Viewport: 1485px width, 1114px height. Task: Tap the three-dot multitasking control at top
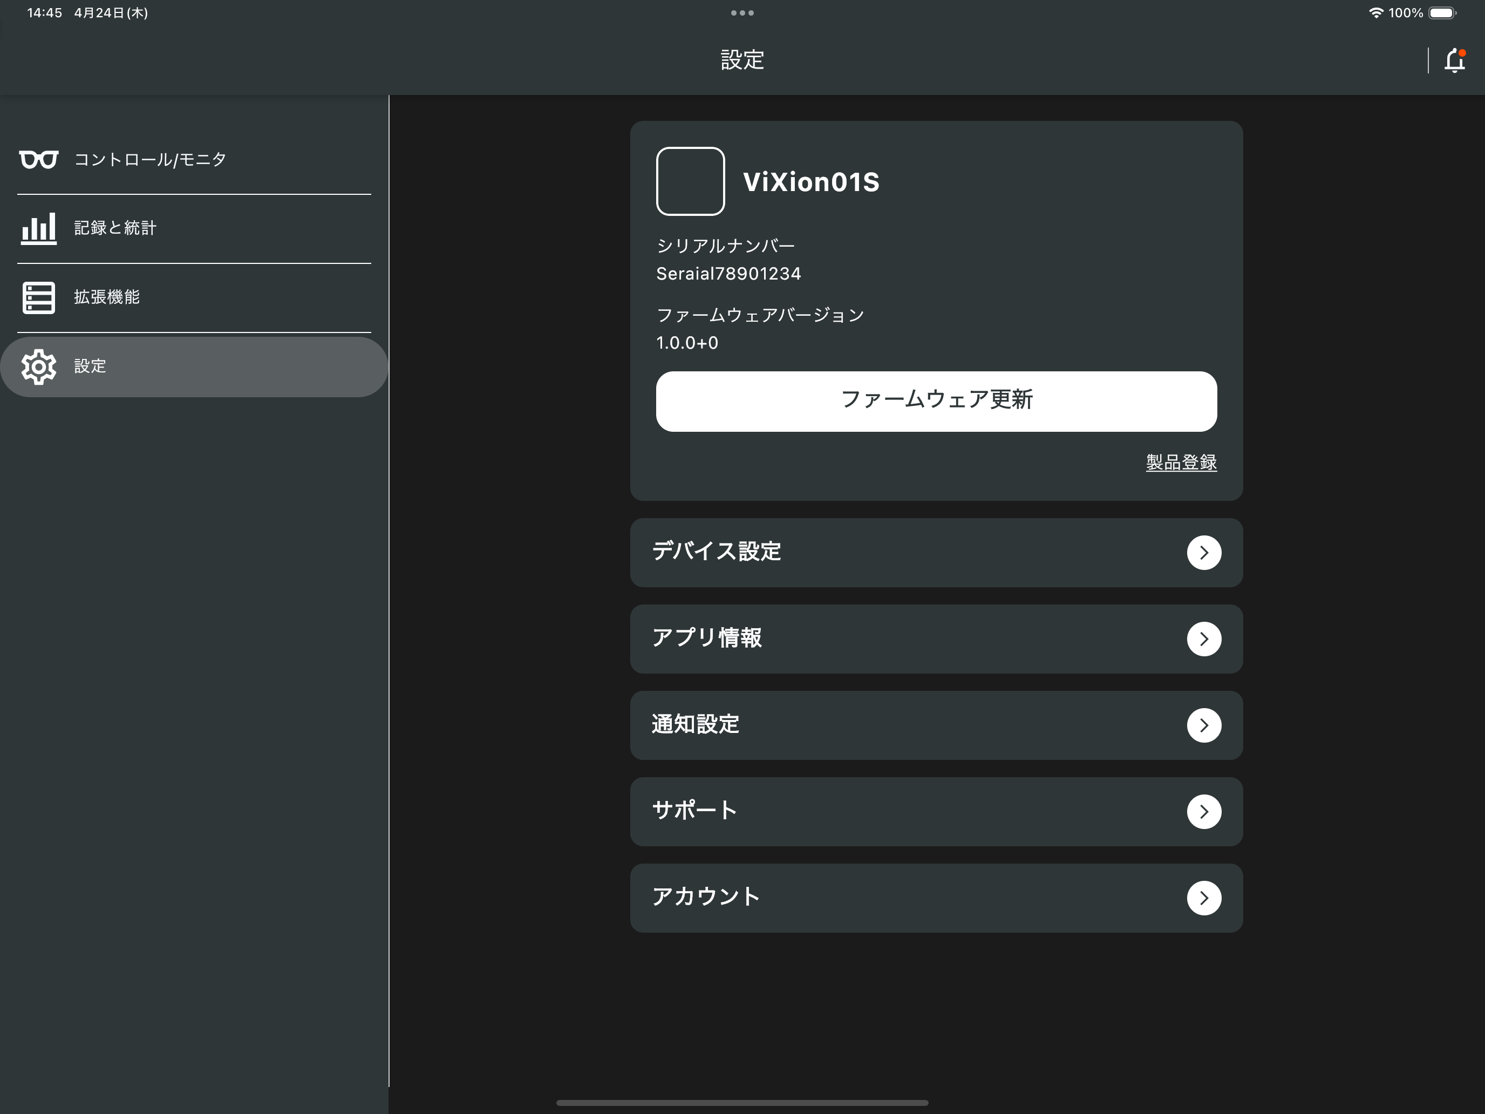(x=742, y=13)
